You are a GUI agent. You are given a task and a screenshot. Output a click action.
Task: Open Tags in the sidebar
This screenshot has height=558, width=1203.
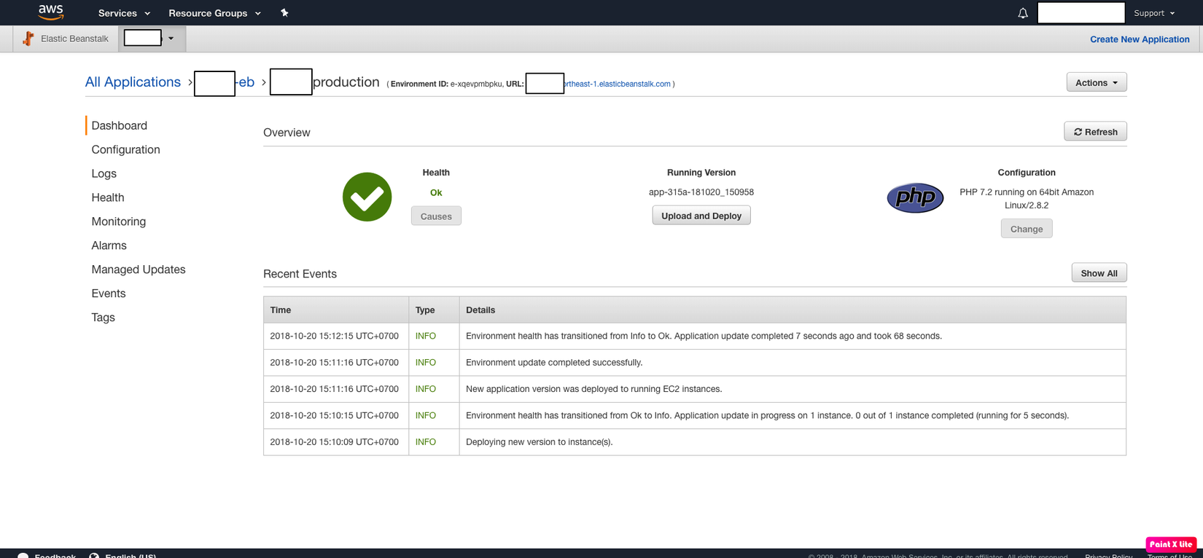tap(103, 318)
